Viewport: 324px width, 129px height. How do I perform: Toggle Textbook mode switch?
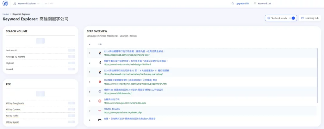292,18
